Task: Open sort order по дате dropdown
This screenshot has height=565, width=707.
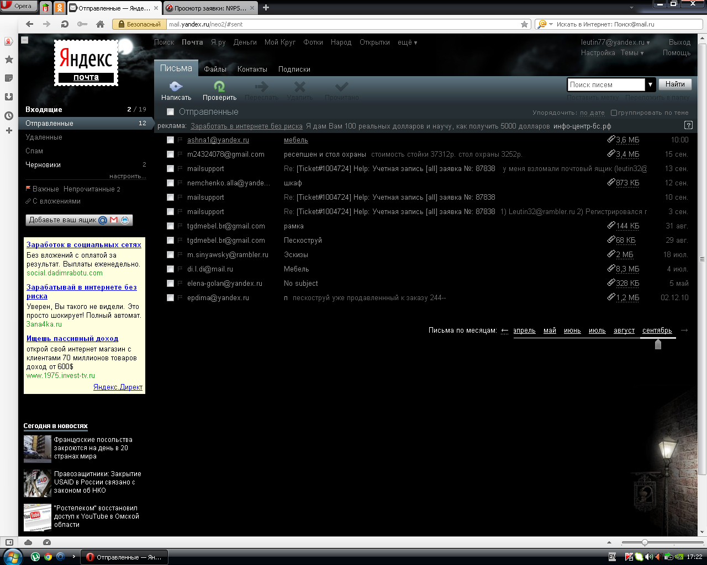Action: pyautogui.click(x=592, y=113)
